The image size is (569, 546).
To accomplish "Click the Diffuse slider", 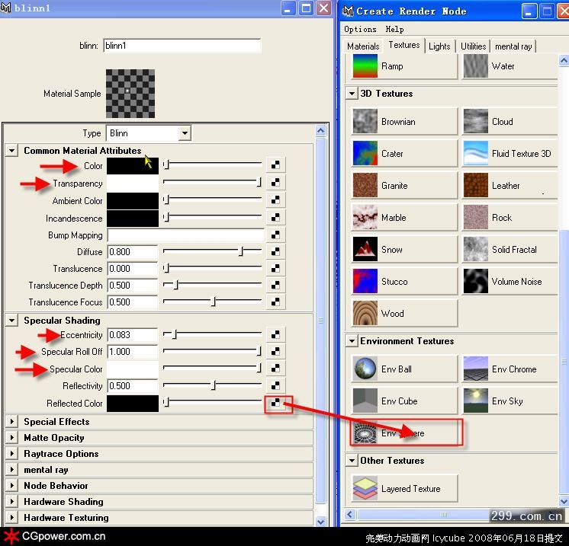I will click(213, 252).
